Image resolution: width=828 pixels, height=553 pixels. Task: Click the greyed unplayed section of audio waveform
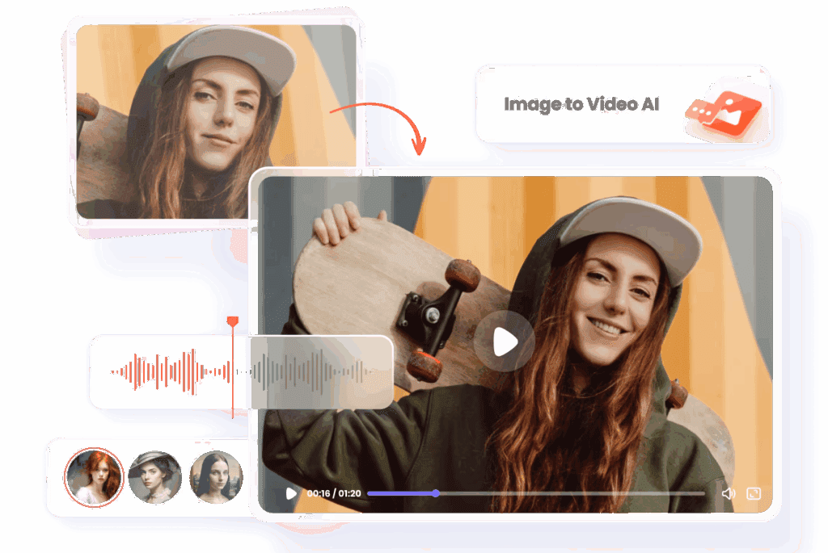315,371
